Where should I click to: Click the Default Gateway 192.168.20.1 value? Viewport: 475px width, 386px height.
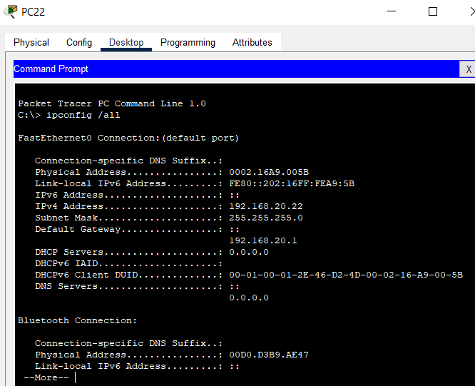262,240
